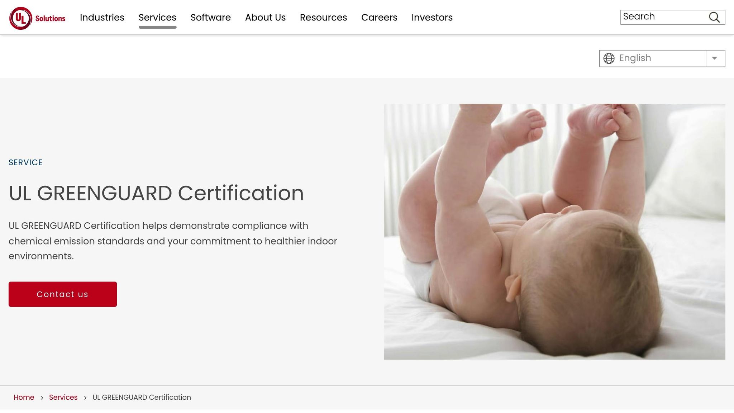The height and width of the screenshot is (413, 734).
Task: Go to the Investors page
Action: (432, 17)
